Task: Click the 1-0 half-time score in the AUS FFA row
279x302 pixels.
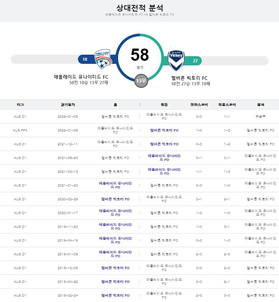Action: [199, 130]
